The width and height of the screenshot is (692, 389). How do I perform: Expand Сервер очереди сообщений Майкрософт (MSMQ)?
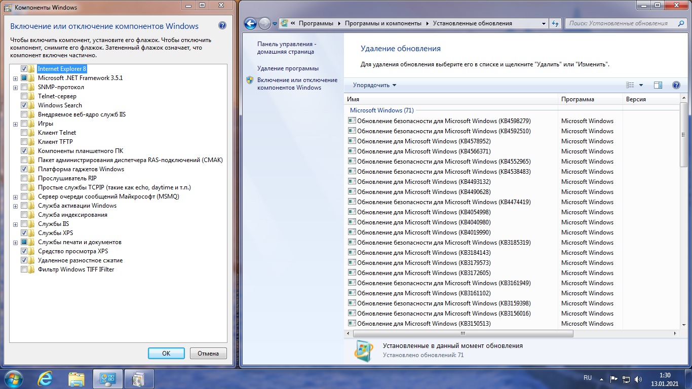pyautogui.click(x=16, y=197)
